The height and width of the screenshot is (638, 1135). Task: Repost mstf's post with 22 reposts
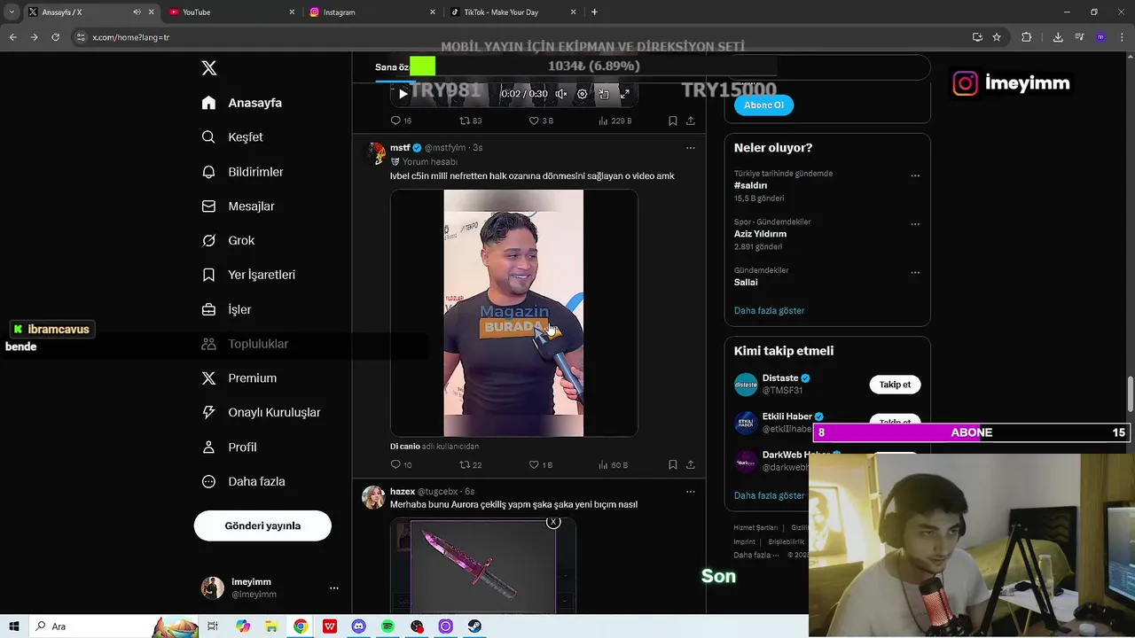(471, 464)
